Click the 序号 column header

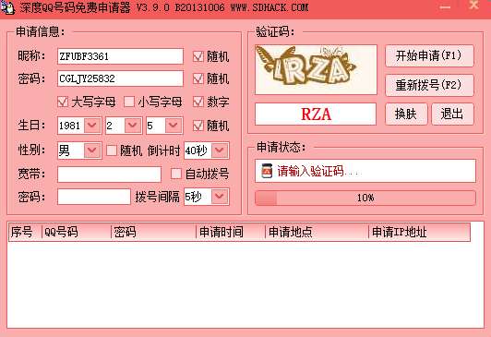click(x=25, y=232)
